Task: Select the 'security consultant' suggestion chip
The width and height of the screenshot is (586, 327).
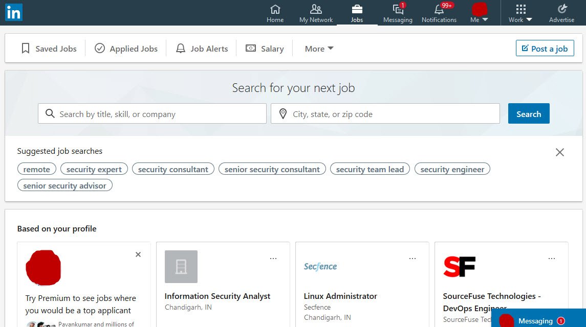Action: pyautogui.click(x=173, y=169)
